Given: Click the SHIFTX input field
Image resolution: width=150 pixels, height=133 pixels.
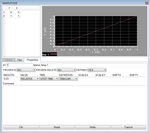Looking at the screenshot, I should [x=121, y=79].
